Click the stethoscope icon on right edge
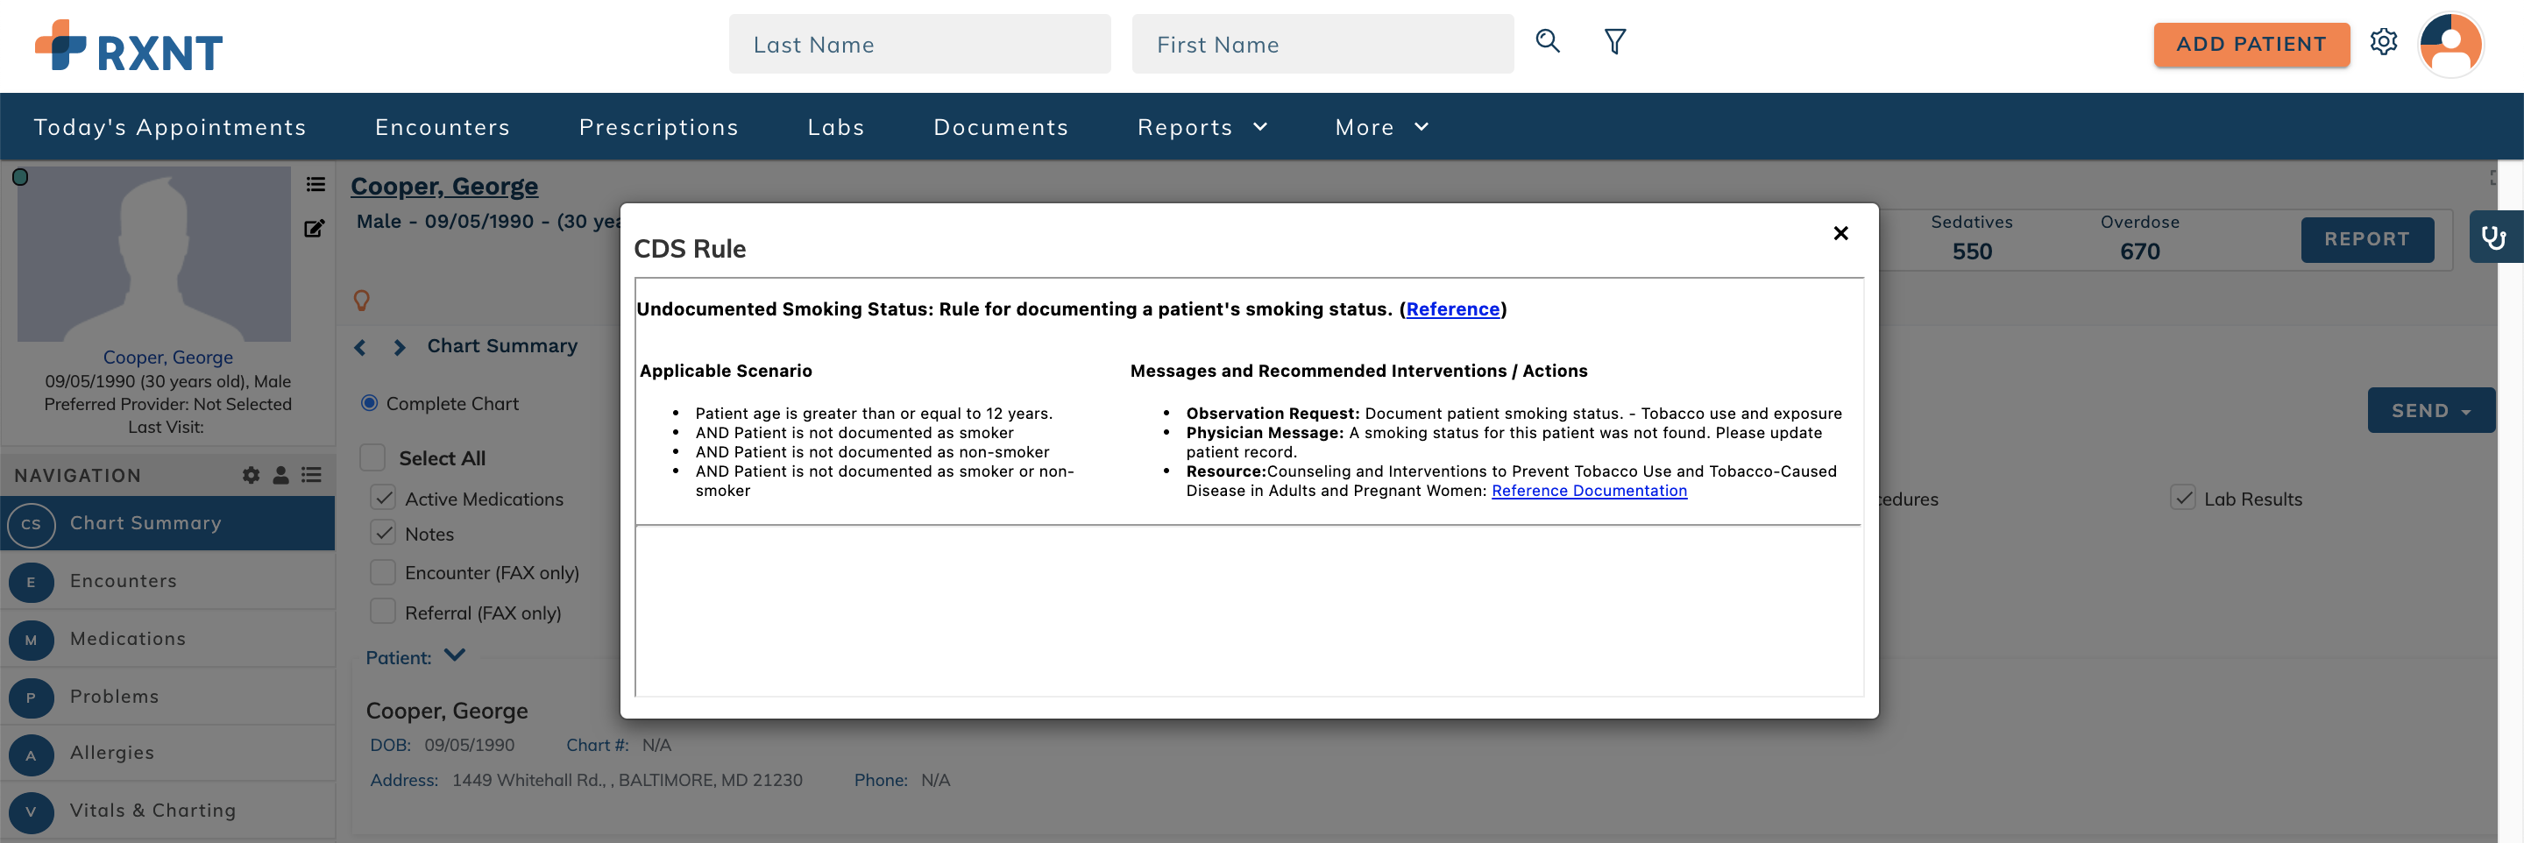 [2493, 237]
